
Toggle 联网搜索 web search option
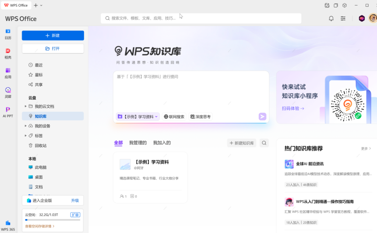174,116
